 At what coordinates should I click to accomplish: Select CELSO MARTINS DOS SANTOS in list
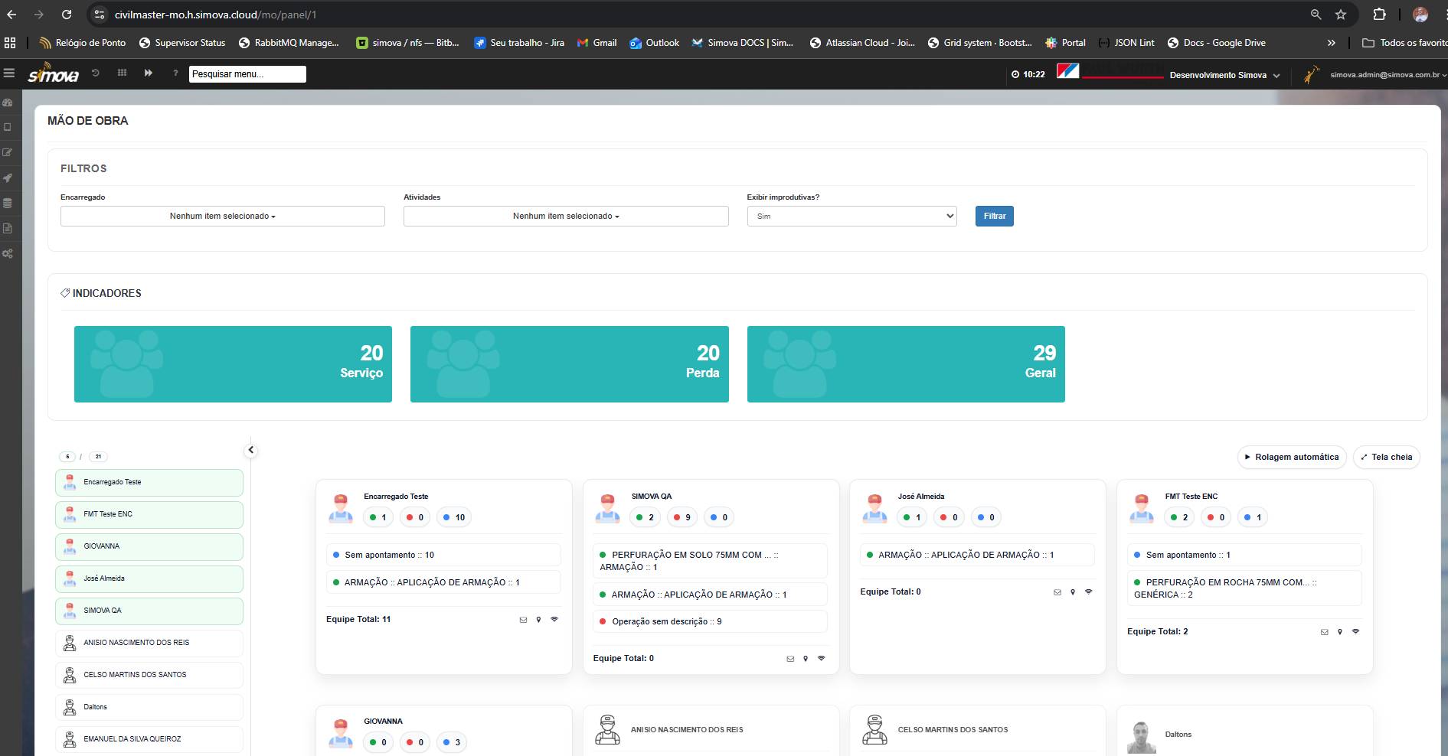(x=149, y=675)
